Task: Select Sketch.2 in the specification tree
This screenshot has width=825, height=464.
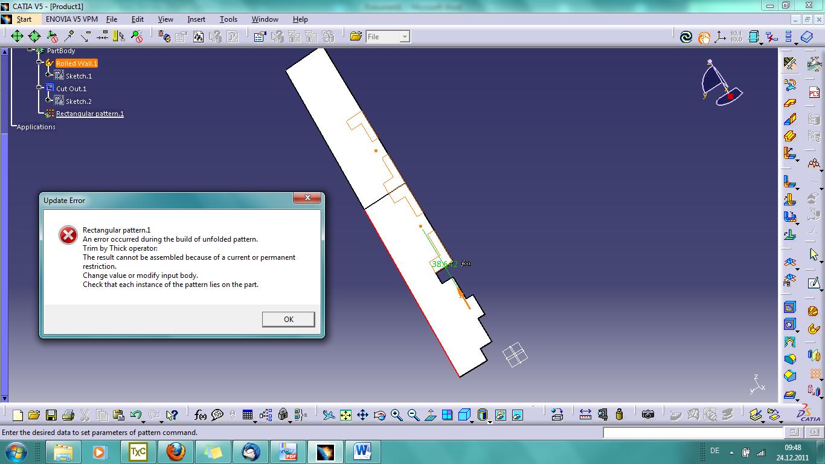Action: point(79,101)
